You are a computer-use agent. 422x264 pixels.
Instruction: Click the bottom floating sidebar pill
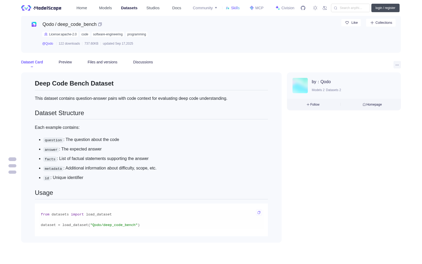12,172
